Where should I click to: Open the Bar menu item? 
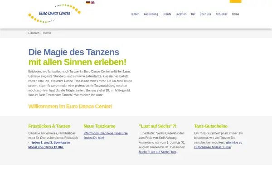pyautogui.click(x=193, y=14)
